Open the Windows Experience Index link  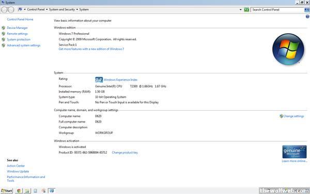tap(120, 80)
